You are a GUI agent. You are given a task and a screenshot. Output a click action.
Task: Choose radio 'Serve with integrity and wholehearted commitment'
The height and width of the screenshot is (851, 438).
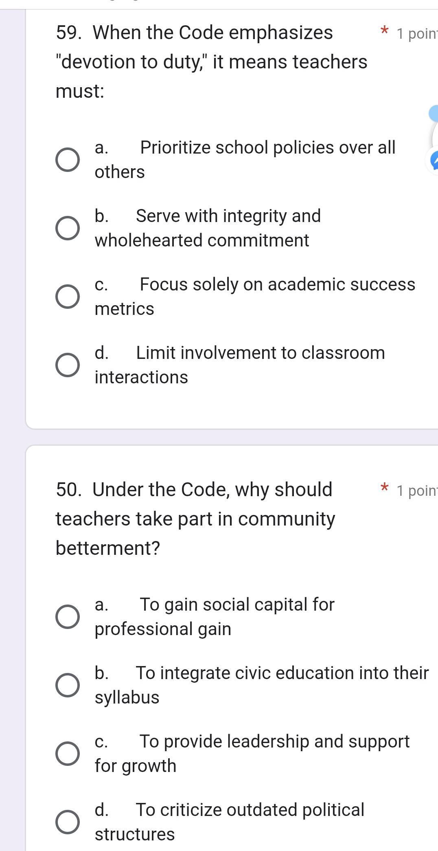[68, 228]
